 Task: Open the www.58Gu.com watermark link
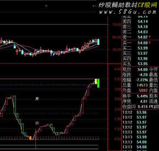point(128,12)
